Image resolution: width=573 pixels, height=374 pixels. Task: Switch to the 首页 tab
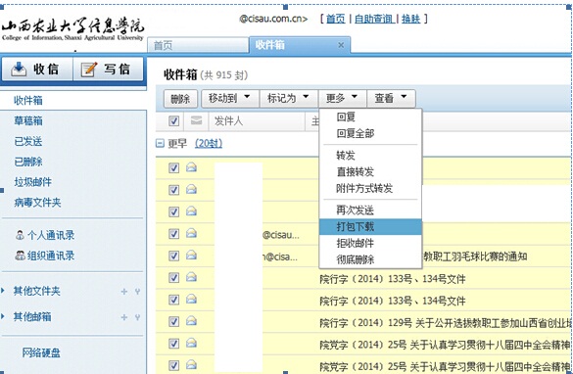coord(198,45)
